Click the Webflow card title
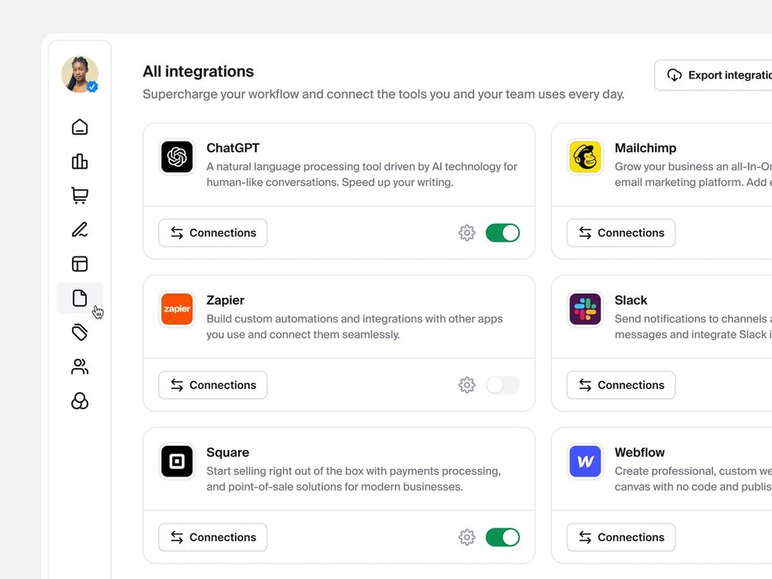The height and width of the screenshot is (579, 772). (640, 452)
